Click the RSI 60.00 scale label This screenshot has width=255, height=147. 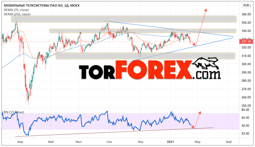245,118
